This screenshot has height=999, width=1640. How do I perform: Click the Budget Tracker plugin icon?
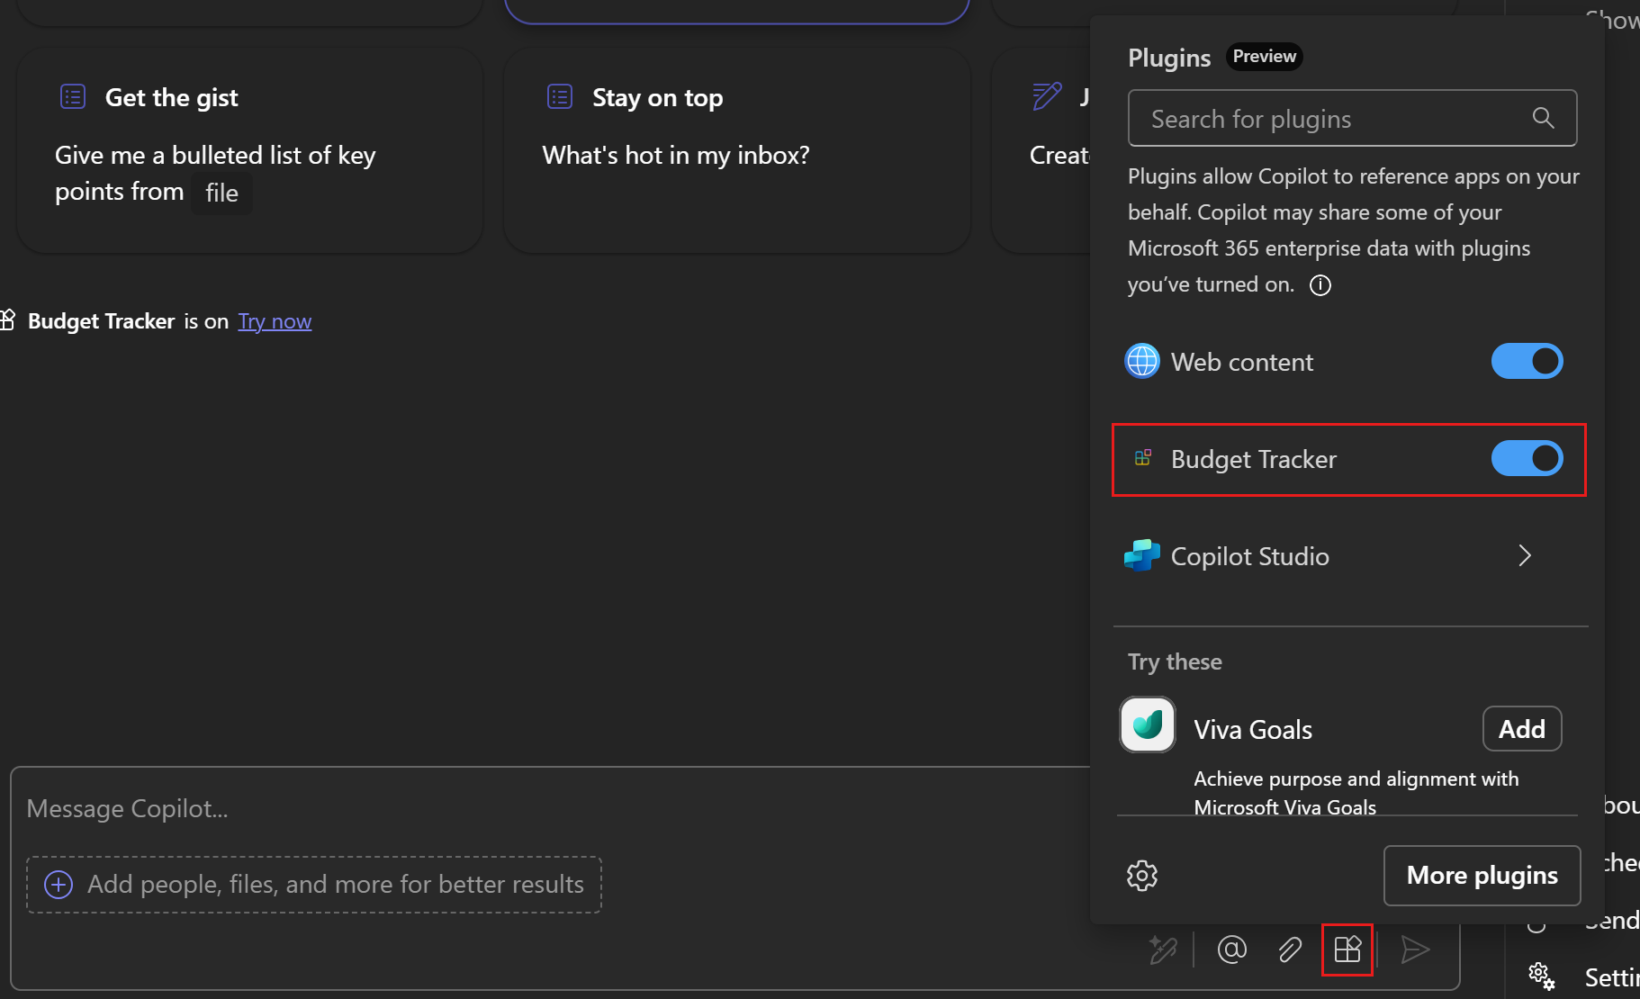[1143, 458]
